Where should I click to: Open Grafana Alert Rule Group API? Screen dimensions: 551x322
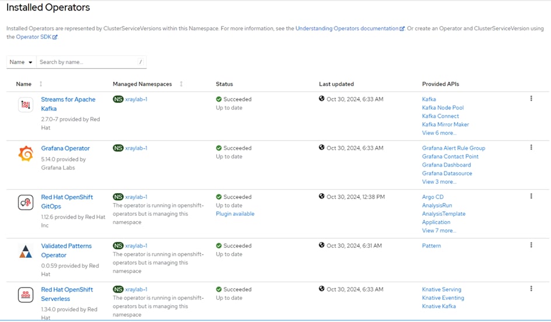pos(453,148)
